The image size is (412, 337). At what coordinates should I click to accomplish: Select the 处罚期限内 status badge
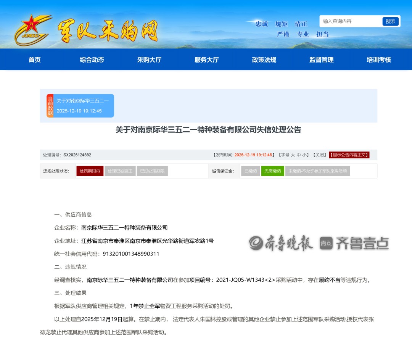[x=90, y=171]
